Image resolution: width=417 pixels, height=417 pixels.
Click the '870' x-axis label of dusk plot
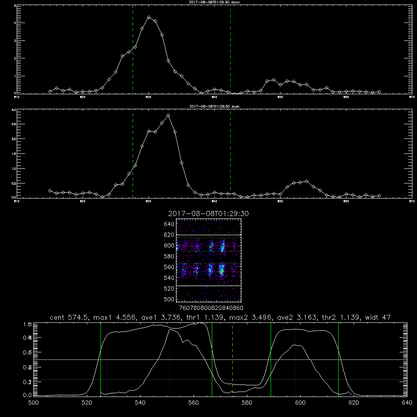pyautogui.click(x=412, y=201)
